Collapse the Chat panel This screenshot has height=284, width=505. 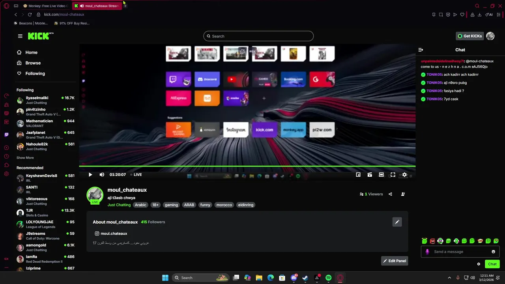(421, 50)
